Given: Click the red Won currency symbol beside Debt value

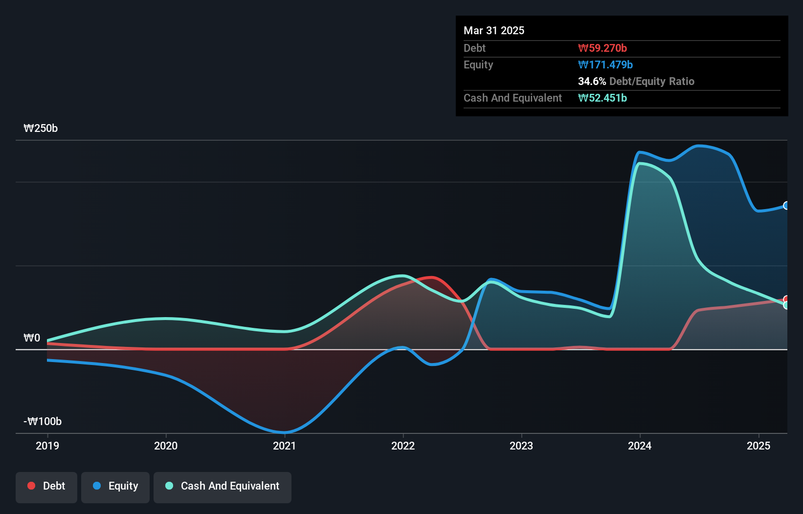Looking at the screenshot, I should (582, 48).
